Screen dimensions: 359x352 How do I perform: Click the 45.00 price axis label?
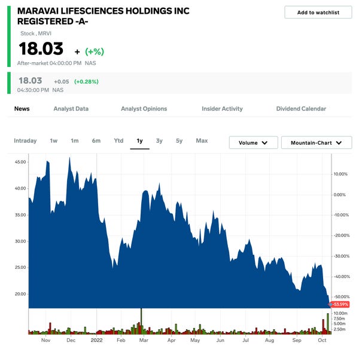(x=20, y=162)
